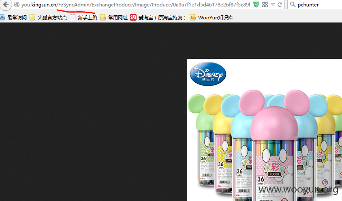This screenshot has height=201, width=342.
Task: Reload the page with the refresh icon
Action: (280, 4)
